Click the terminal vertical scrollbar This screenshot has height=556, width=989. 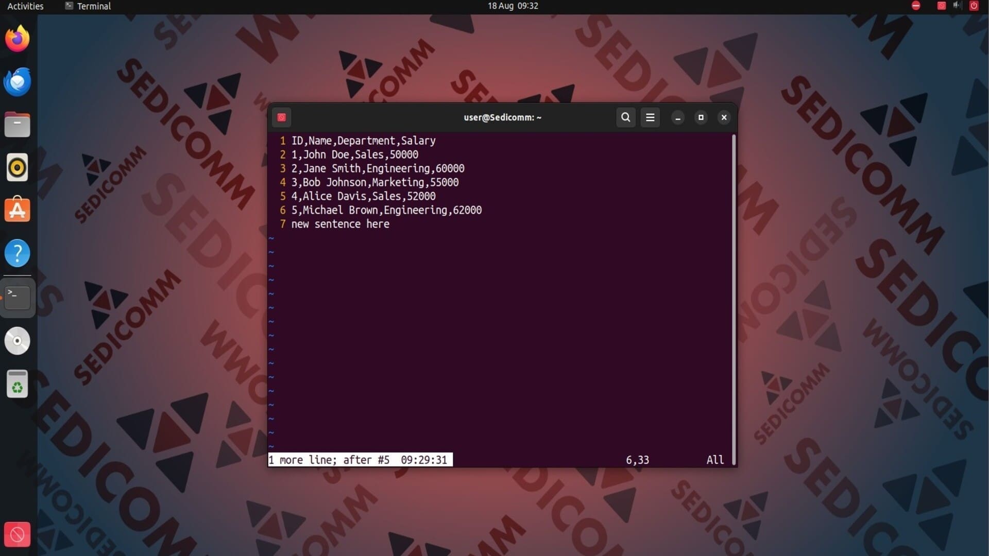click(x=734, y=299)
